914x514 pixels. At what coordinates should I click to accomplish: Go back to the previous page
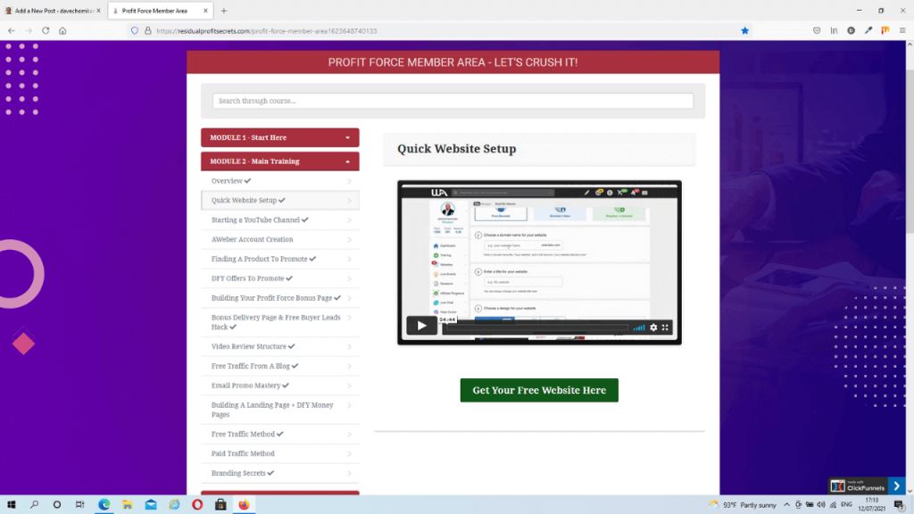coord(12,31)
